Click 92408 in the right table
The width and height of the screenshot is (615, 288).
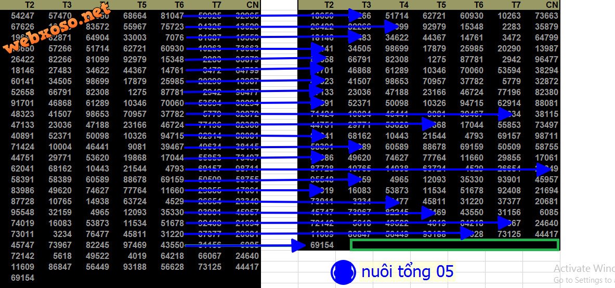pos(509,190)
